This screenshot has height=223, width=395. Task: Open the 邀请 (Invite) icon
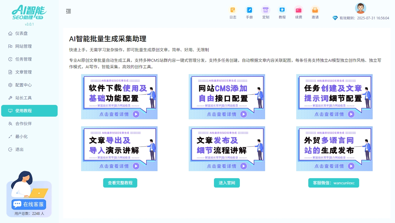[x=315, y=12]
